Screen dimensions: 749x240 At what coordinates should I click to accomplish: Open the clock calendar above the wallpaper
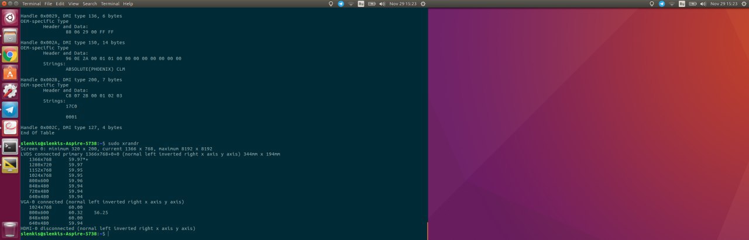point(723,4)
